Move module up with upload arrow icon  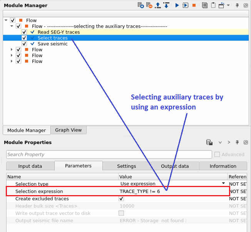pyautogui.click(x=157, y=5)
